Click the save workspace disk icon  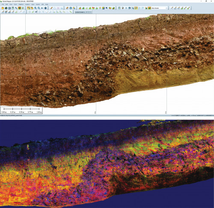click(x=9, y=8)
